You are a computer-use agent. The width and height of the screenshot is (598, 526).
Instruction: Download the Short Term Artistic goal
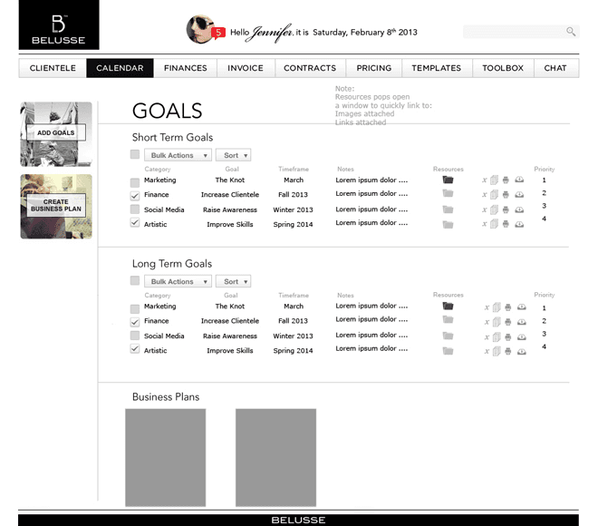pos(519,224)
